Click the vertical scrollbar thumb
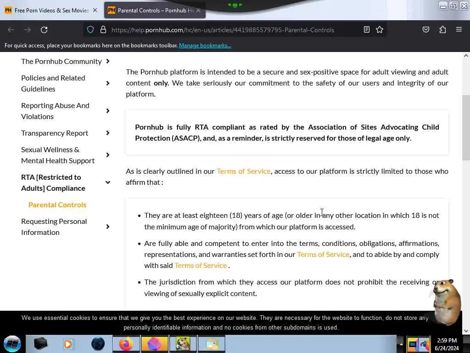 (x=466, y=128)
